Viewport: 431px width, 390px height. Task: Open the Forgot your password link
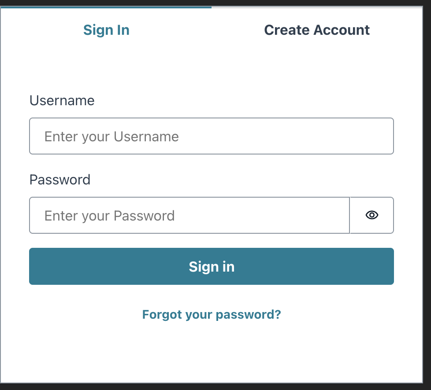[212, 314]
